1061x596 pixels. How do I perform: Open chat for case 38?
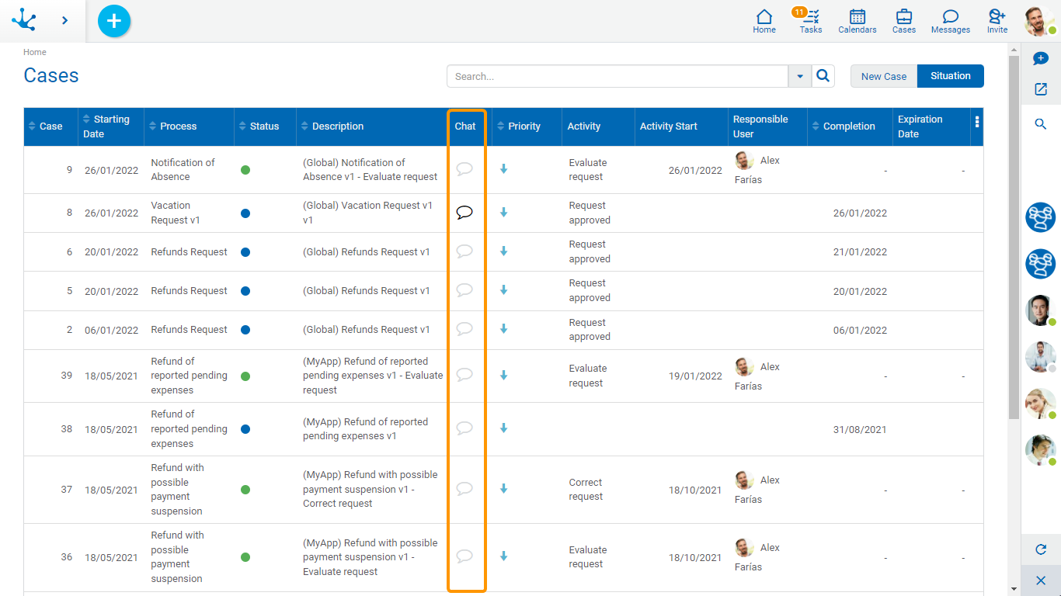(464, 428)
